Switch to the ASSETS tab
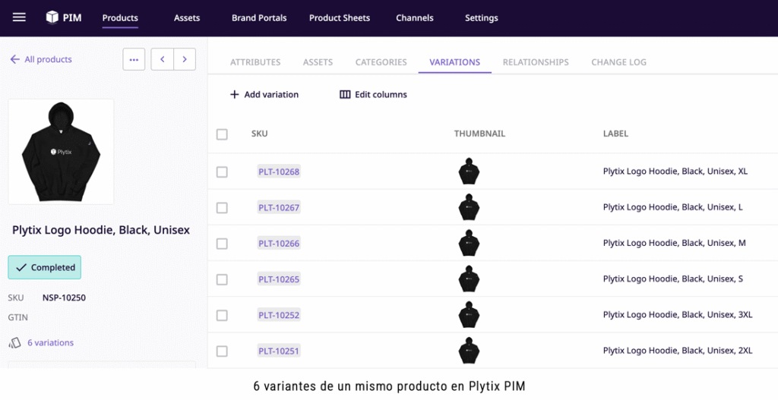Image resolution: width=778 pixels, height=400 pixels. click(x=318, y=62)
